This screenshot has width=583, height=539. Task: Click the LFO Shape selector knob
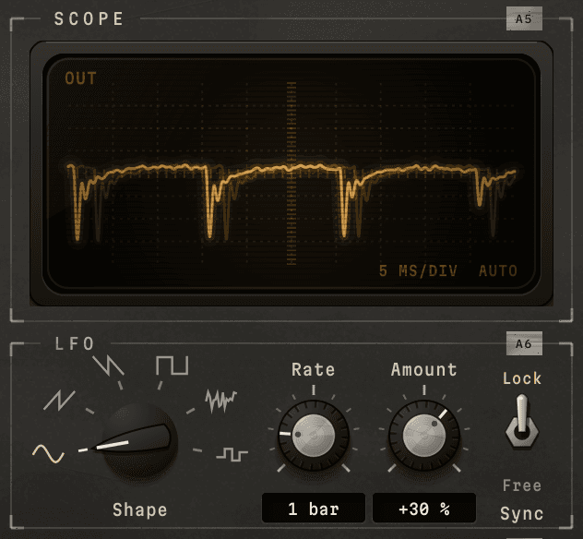pos(140,442)
